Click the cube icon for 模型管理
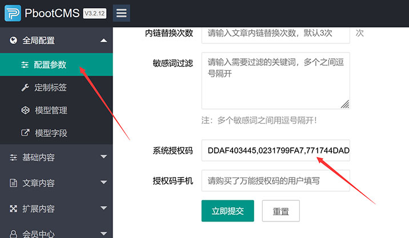 click(25, 110)
